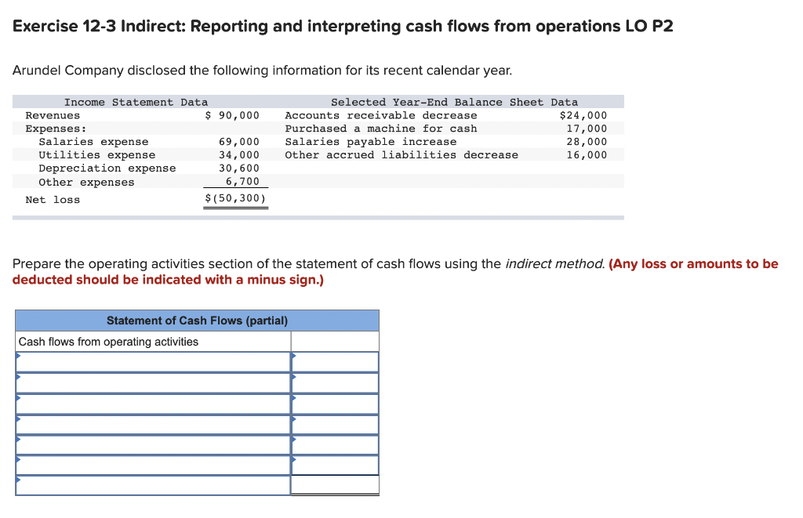This screenshot has width=803, height=518.
Task: Select the double-underlined total amount cell
Action: 335,485
